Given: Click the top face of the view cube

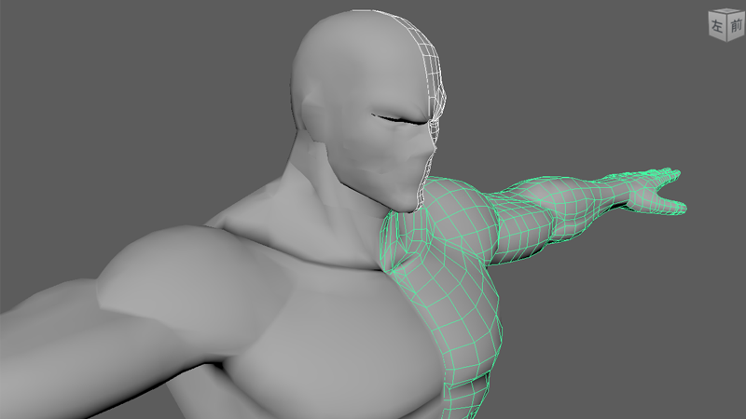Looking at the screenshot, I should coord(727,11).
